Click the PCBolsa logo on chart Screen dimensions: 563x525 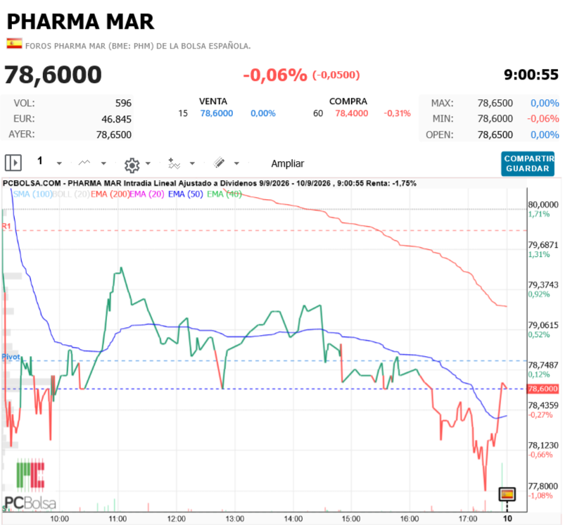tap(30, 484)
